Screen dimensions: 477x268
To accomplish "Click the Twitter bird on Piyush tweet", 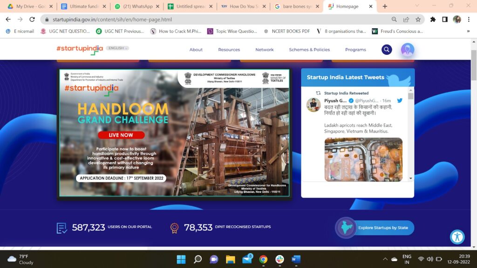I will (399, 100).
